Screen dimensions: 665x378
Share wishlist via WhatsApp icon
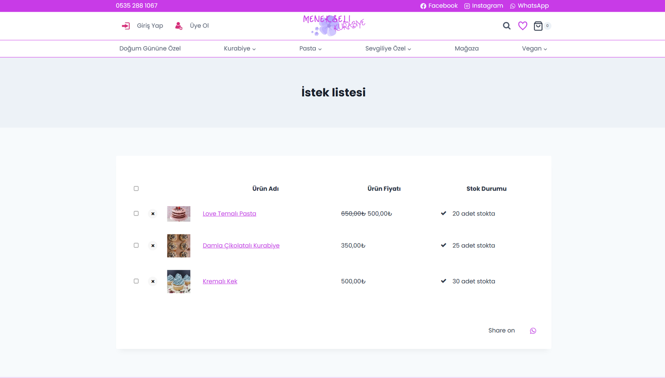533,331
